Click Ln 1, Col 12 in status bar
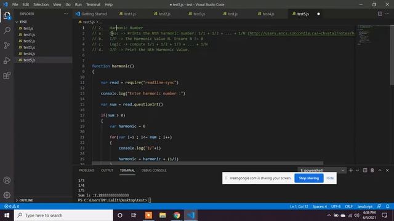 pos(299,206)
